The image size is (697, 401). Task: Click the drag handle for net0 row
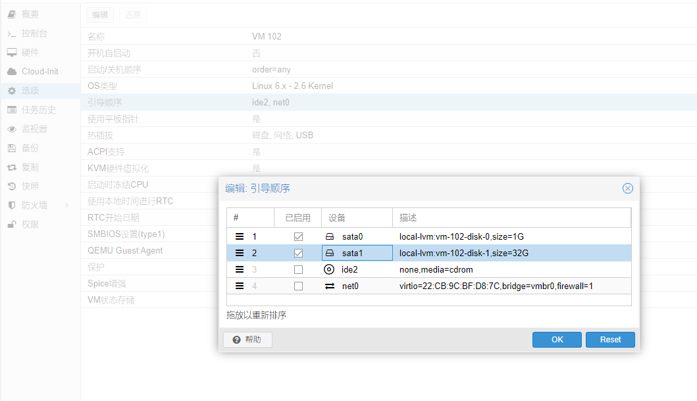(240, 286)
